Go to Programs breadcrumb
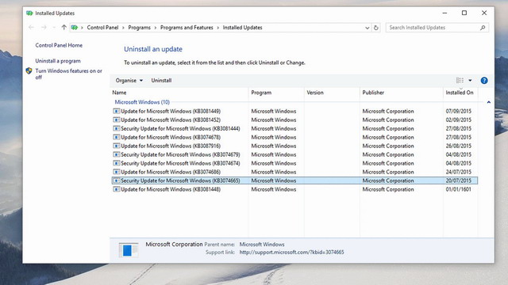 point(140,28)
